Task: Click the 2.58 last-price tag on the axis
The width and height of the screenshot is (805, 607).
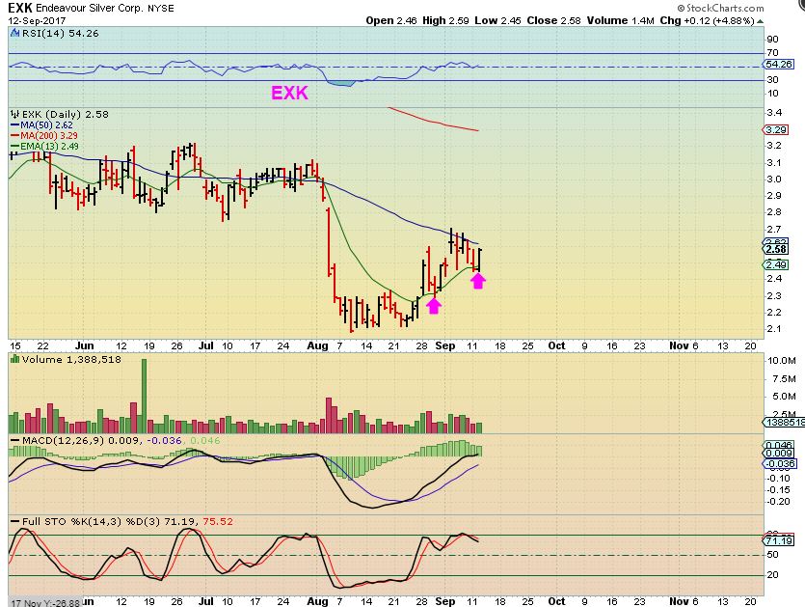Action: coord(776,249)
